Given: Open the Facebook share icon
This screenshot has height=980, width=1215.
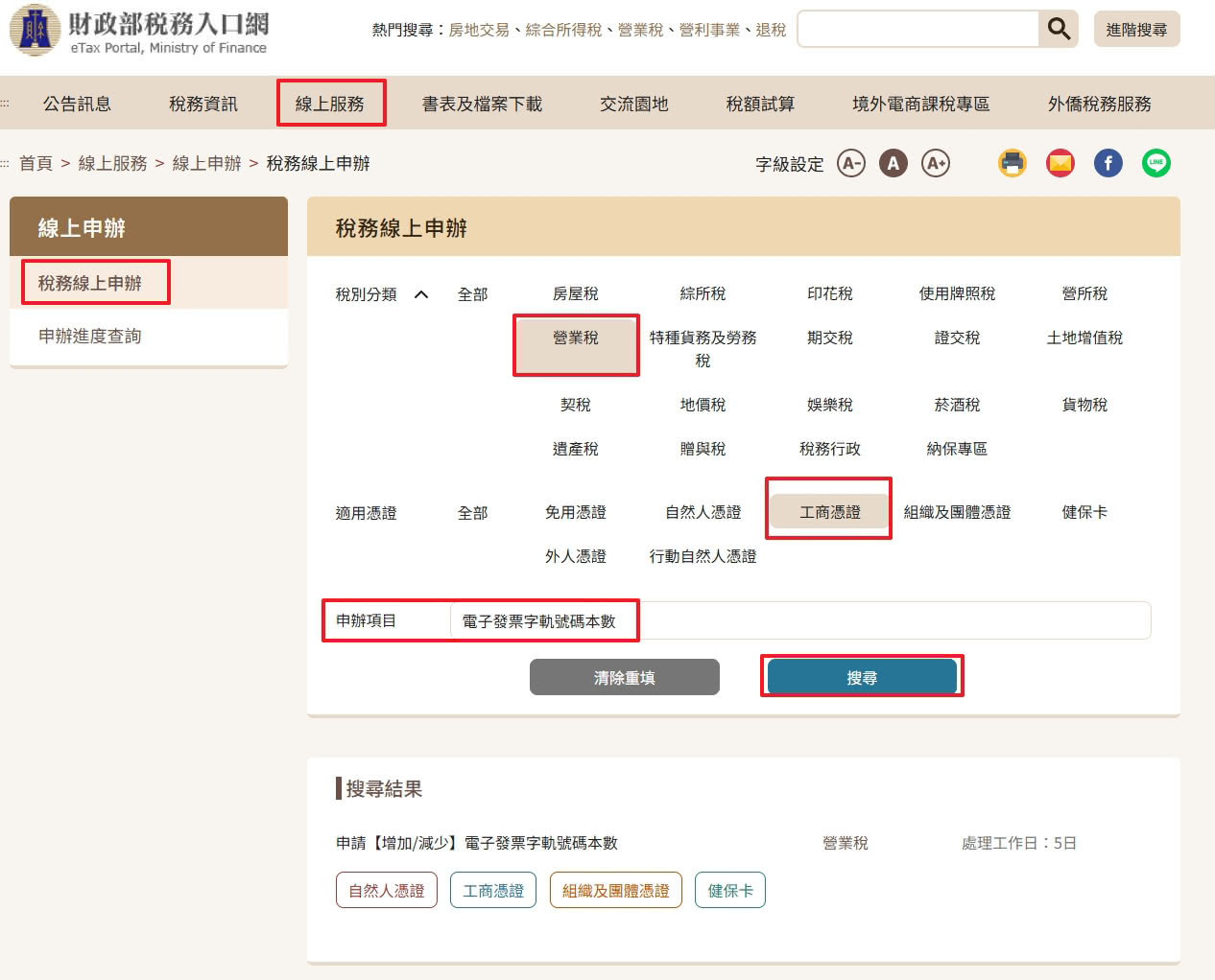Looking at the screenshot, I should coord(1108,163).
